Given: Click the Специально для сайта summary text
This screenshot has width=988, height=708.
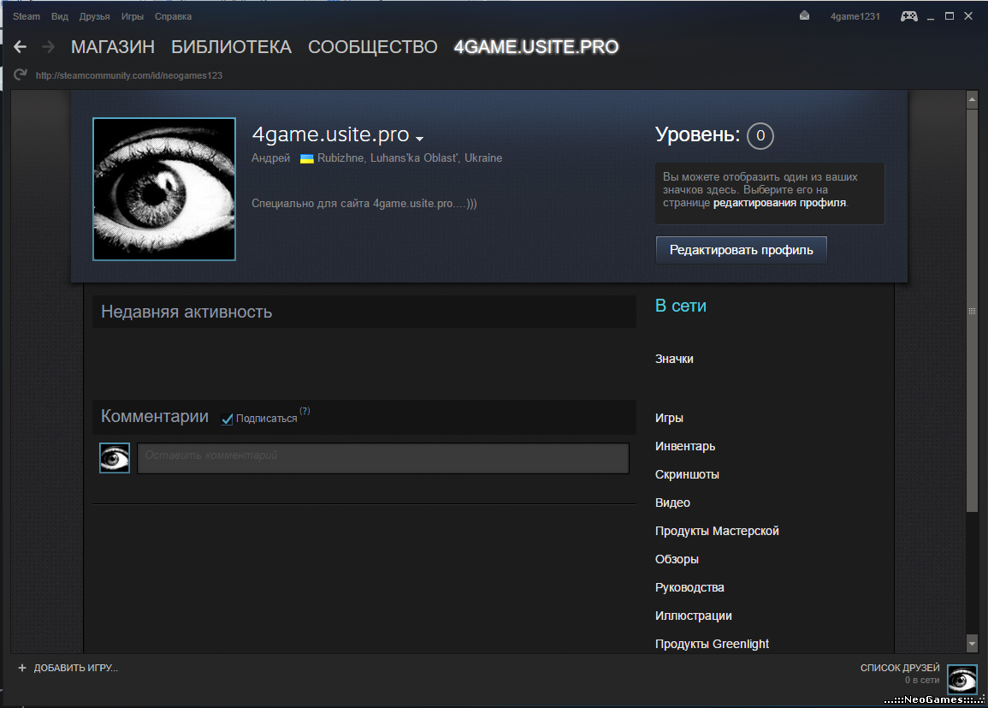Looking at the screenshot, I should click(364, 204).
